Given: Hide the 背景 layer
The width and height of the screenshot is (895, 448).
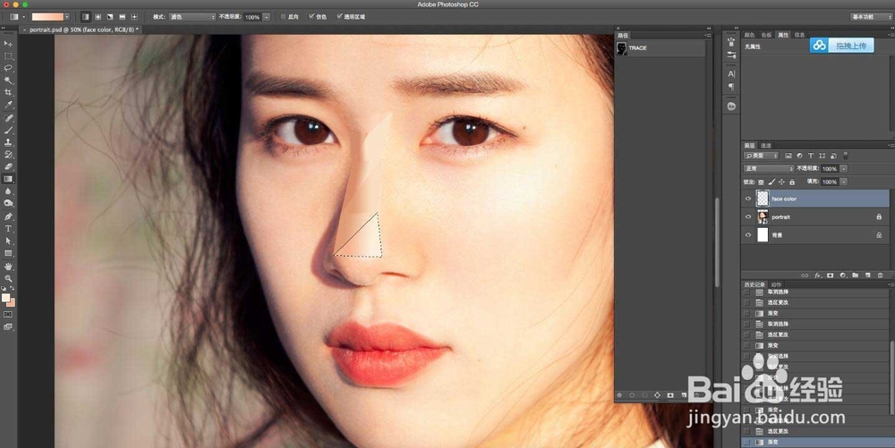Looking at the screenshot, I should click(747, 235).
